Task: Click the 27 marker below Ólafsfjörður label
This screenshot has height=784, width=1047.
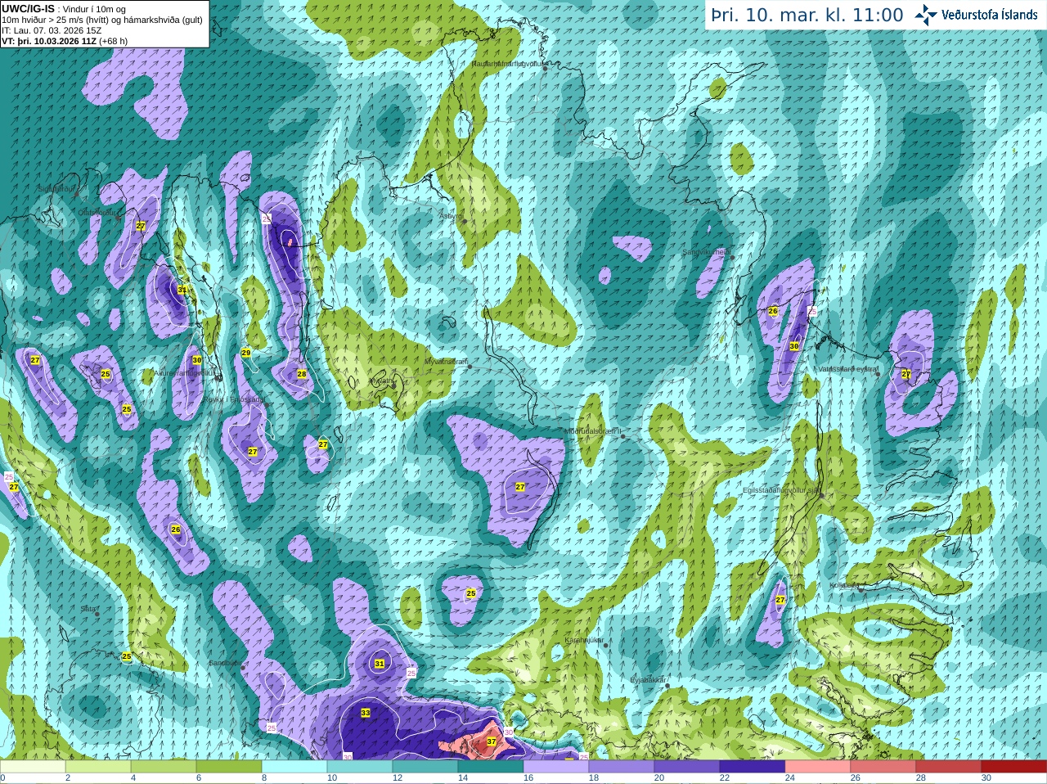Action: pyautogui.click(x=141, y=226)
